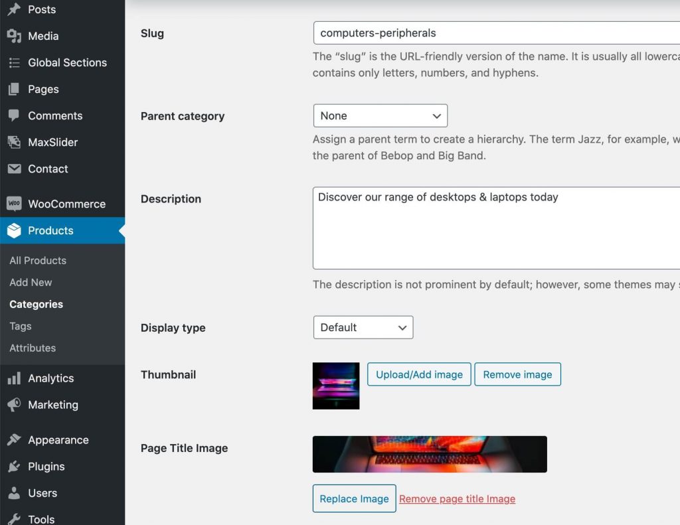
Task: Click the Media library icon
Action: pos(15,36)
